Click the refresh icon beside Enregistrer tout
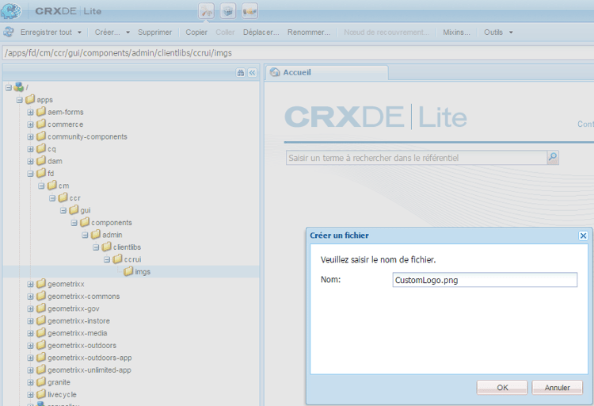The width and height of the screenshot is (594, 406). tap(9, 33)
